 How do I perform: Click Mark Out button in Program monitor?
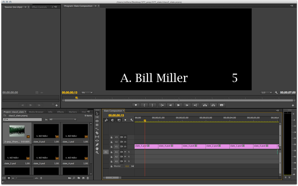pos(152,105)
